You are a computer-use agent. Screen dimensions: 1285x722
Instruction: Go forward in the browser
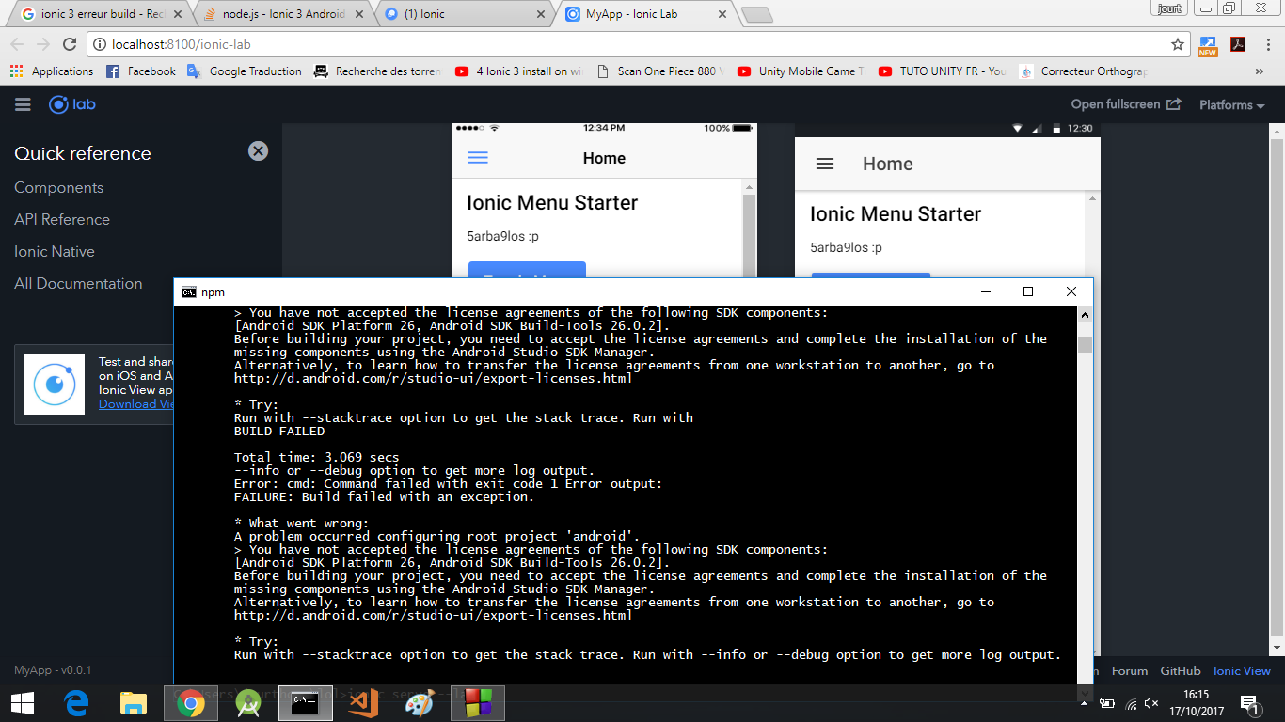(x=43, y=44)
